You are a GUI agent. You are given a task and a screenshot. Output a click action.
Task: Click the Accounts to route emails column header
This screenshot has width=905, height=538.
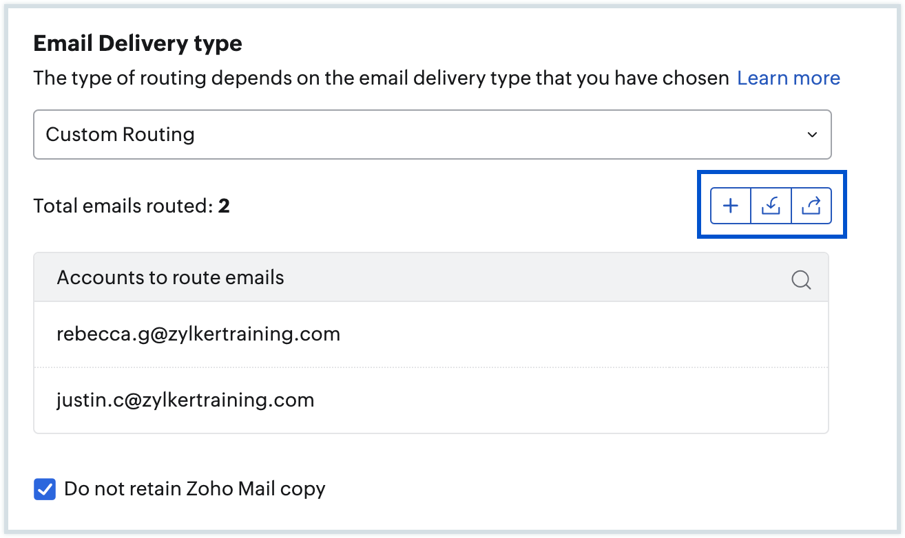[170, 278]
